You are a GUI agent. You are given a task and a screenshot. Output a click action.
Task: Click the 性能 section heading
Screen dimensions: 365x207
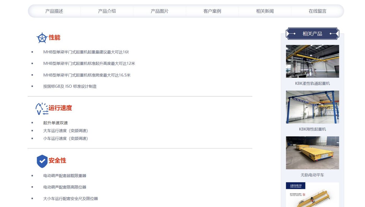54,38
